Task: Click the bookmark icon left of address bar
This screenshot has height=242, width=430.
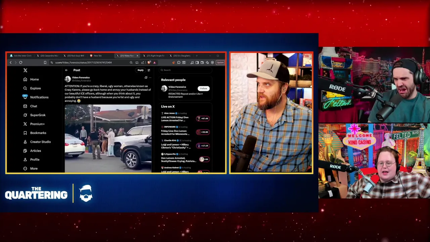Action: (x=45, y=63)
